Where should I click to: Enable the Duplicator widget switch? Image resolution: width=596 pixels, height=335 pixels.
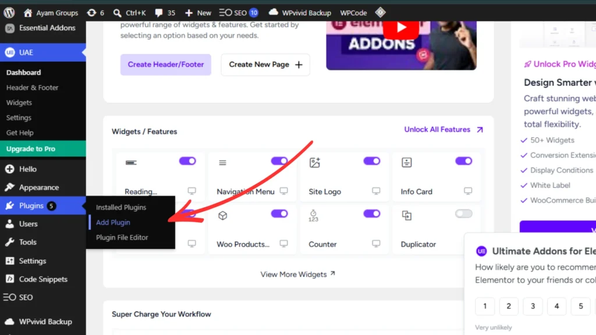click(464, 214)
